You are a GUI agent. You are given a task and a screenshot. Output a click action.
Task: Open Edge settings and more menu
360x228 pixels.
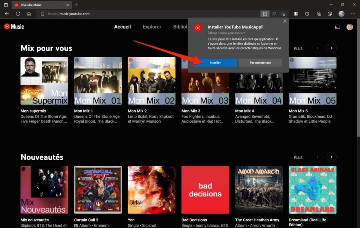[x=353, y=14]
